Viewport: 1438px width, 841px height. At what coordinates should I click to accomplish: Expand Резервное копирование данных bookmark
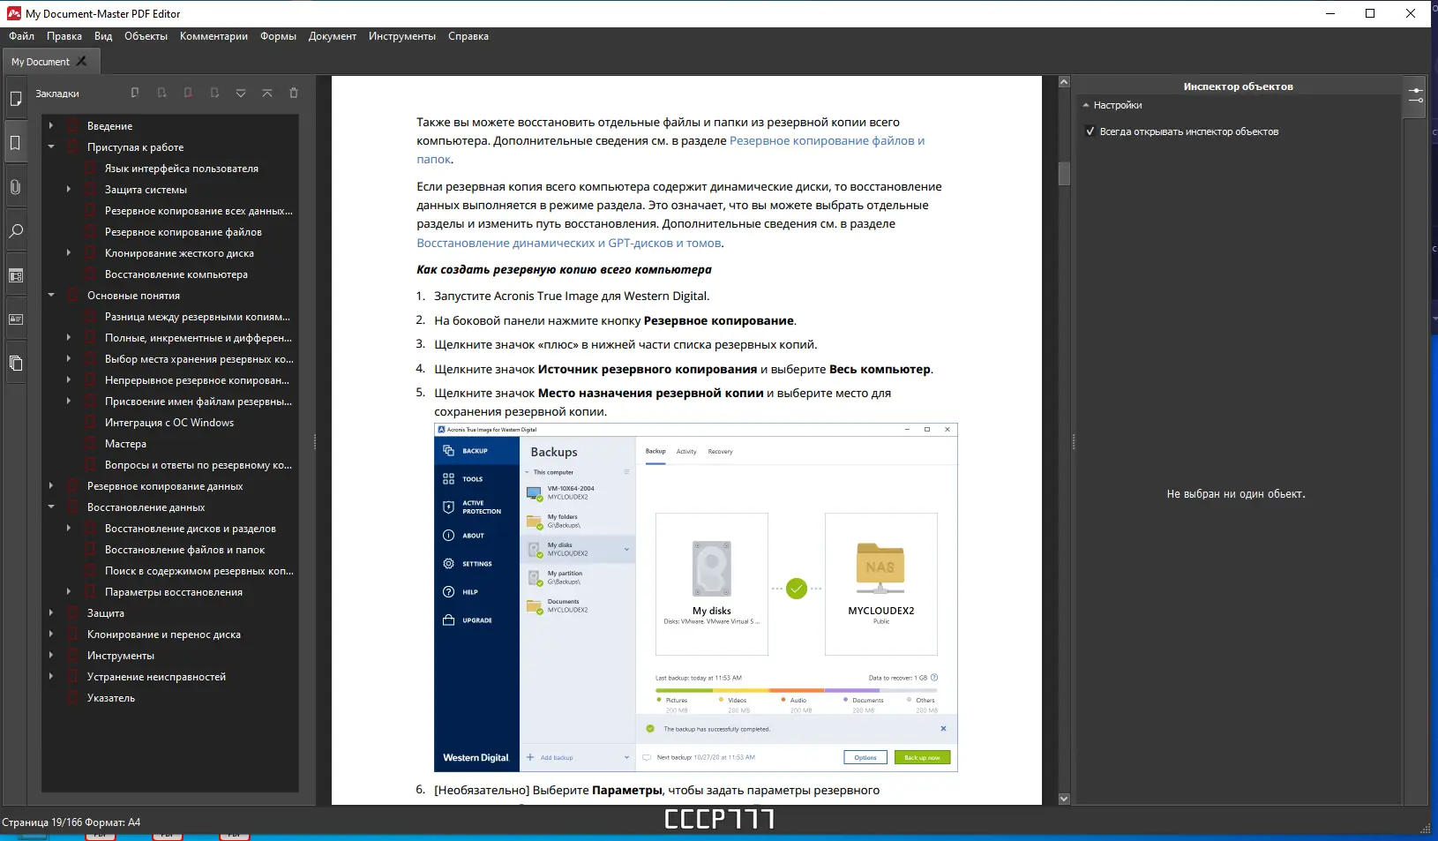coord(51,486)
